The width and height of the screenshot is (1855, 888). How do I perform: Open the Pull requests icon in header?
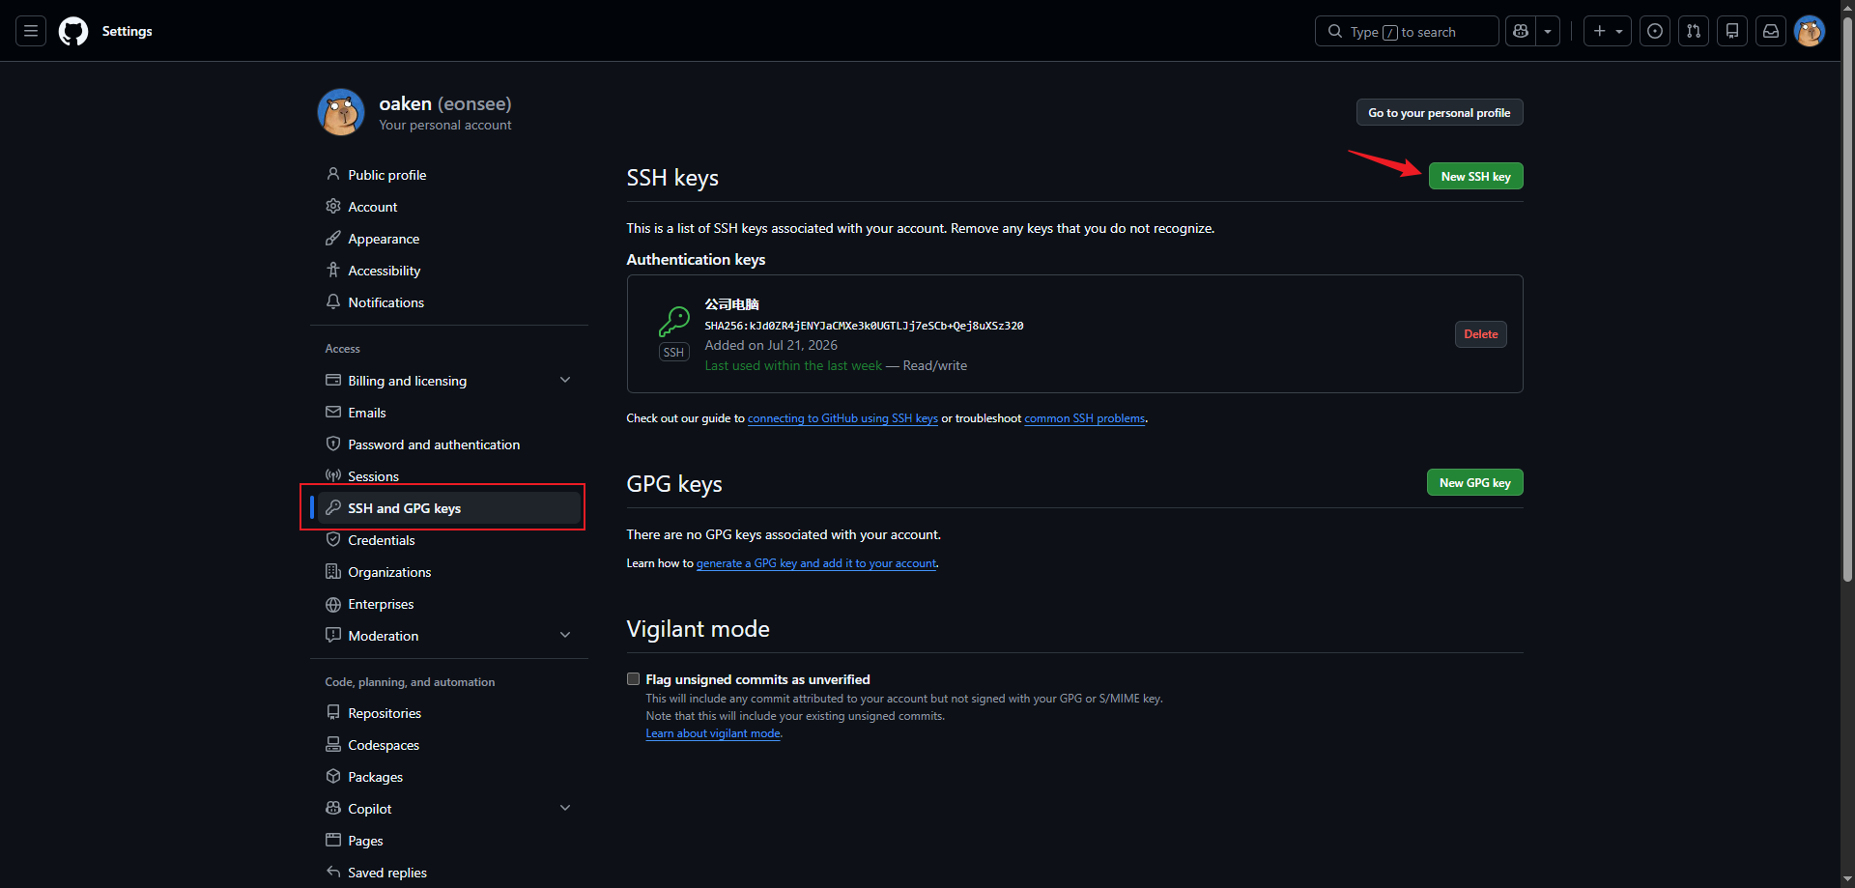(x=1694, y=31)
